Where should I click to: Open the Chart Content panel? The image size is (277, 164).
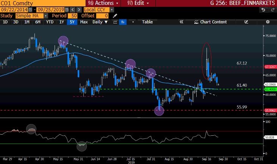pos(213,22)
